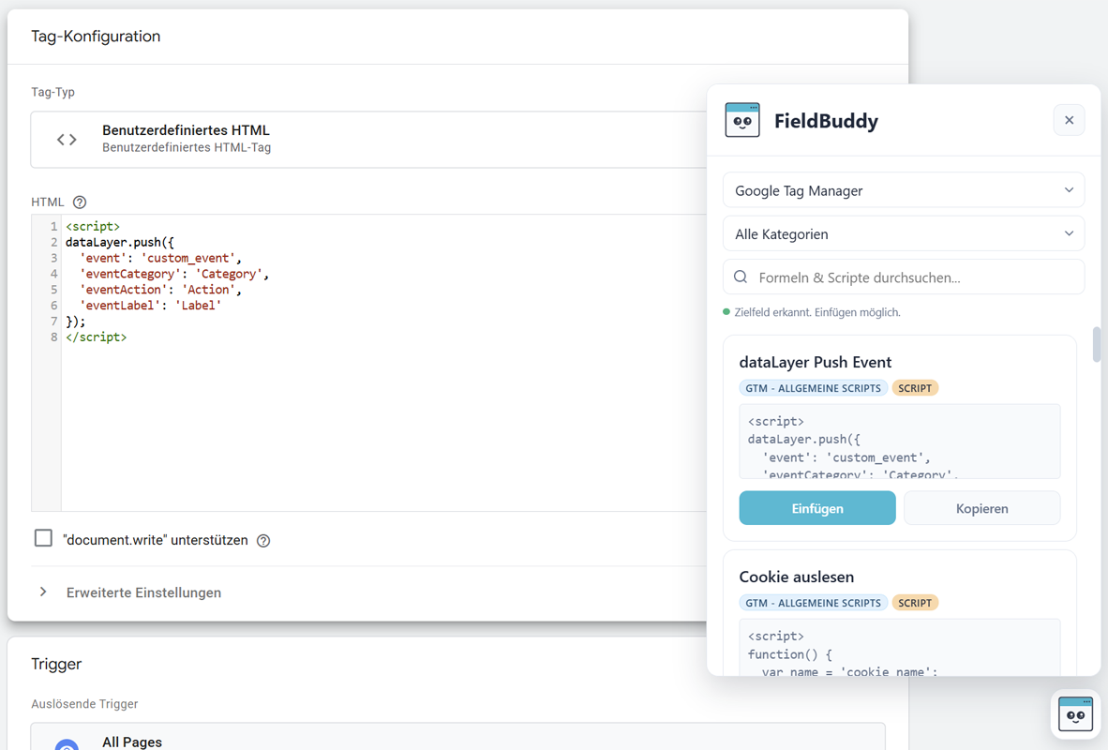
Task: Close the FieldBuddy panel
Action: pyautogui.click(x=1070, y=120)
